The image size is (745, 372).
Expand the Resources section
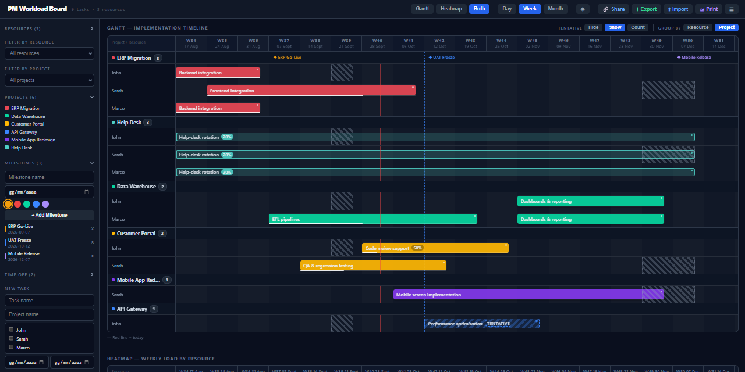coord(92,28)
